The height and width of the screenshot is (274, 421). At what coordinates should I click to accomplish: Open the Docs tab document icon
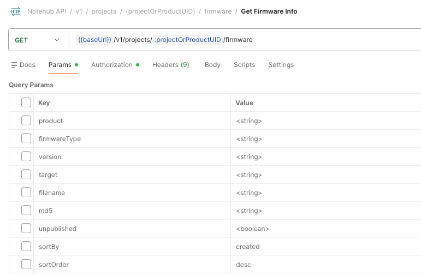(x=14, y=65)
